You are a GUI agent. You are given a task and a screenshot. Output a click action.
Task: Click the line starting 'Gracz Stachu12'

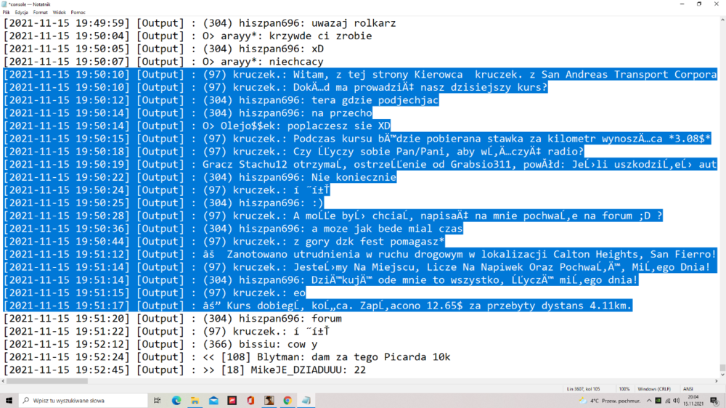tap(360, 164)
